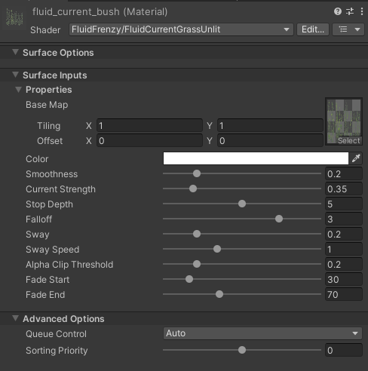Screen dimensions: 368x371
Task: Click Select on the Base Map texture
Action: [x=349, y=140]
